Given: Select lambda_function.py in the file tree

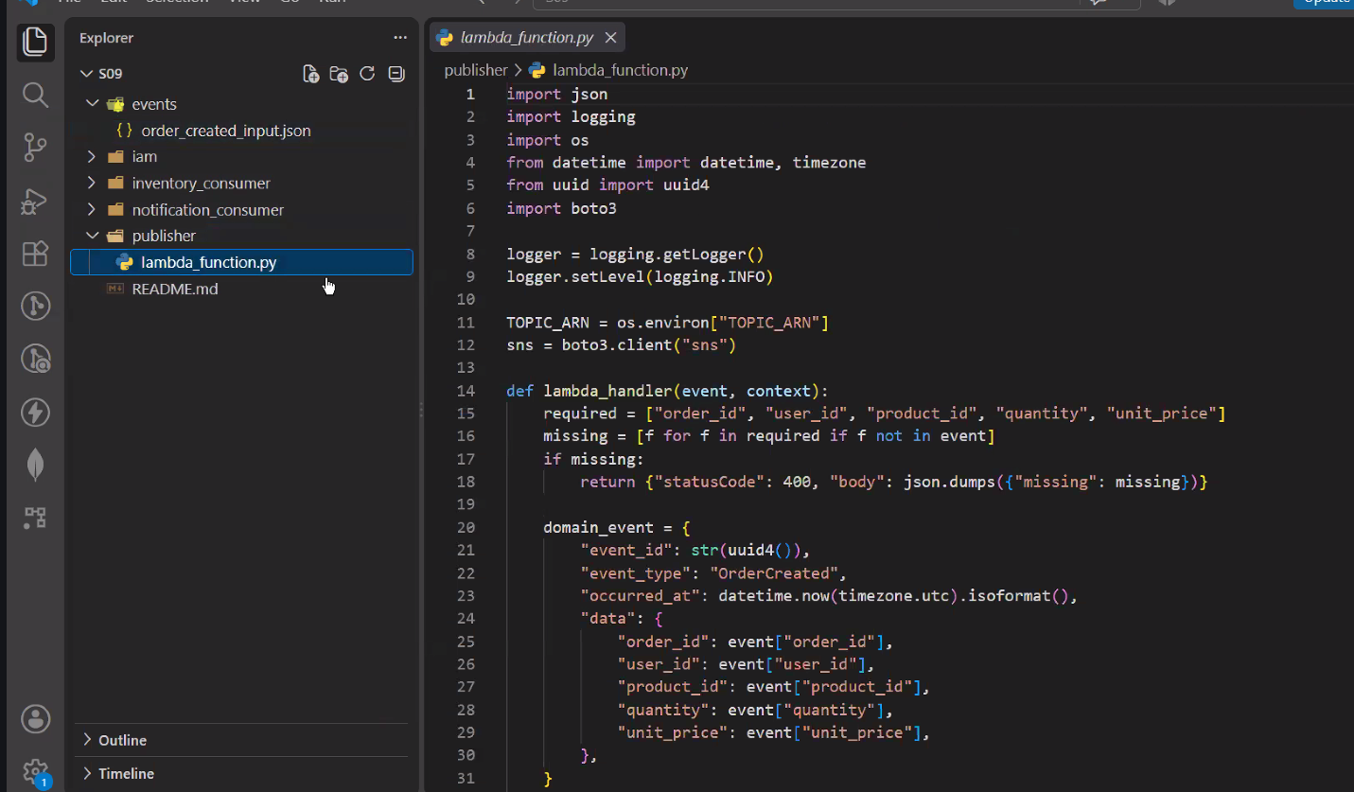Looking at the screenshot, I should point(242,262).
